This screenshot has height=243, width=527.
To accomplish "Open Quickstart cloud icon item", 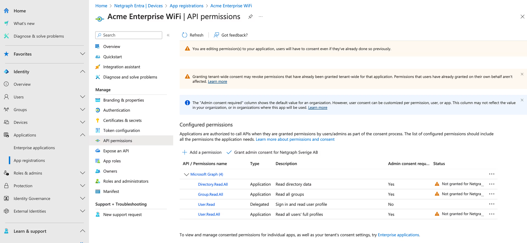I will point(98,57).
